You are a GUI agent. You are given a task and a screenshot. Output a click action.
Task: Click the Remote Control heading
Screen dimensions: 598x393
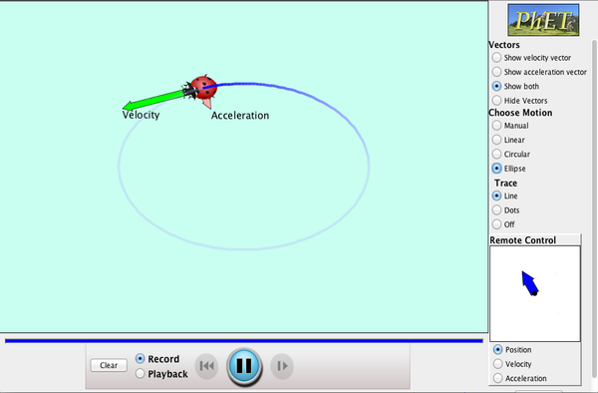[523, 240]
